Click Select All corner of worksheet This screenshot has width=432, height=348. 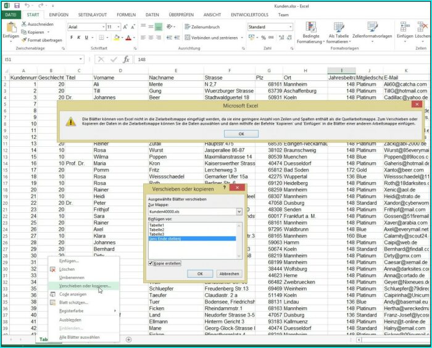click(x=6, y=71)
